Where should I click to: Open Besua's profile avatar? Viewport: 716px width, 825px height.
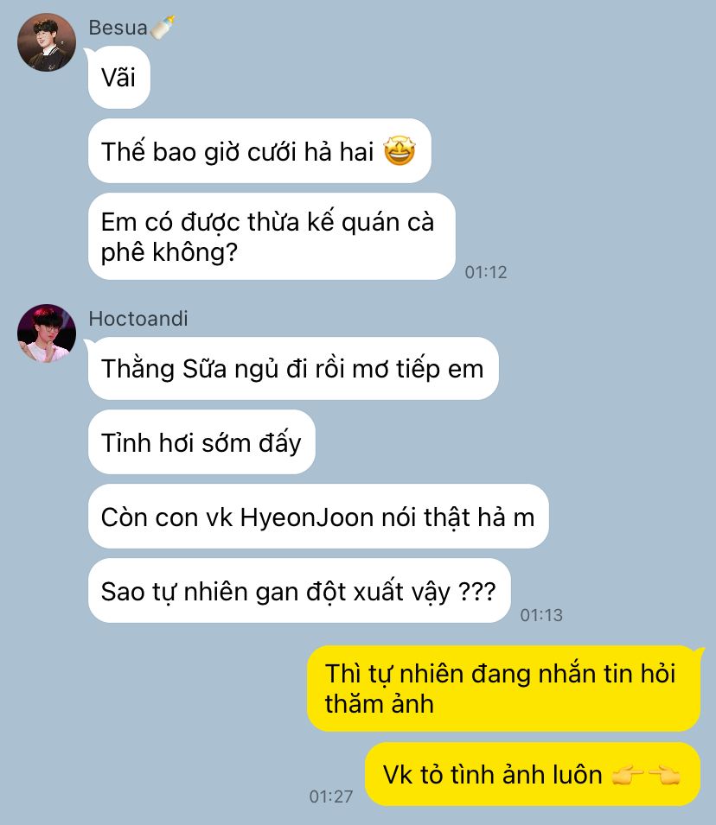tap(47, 42)
